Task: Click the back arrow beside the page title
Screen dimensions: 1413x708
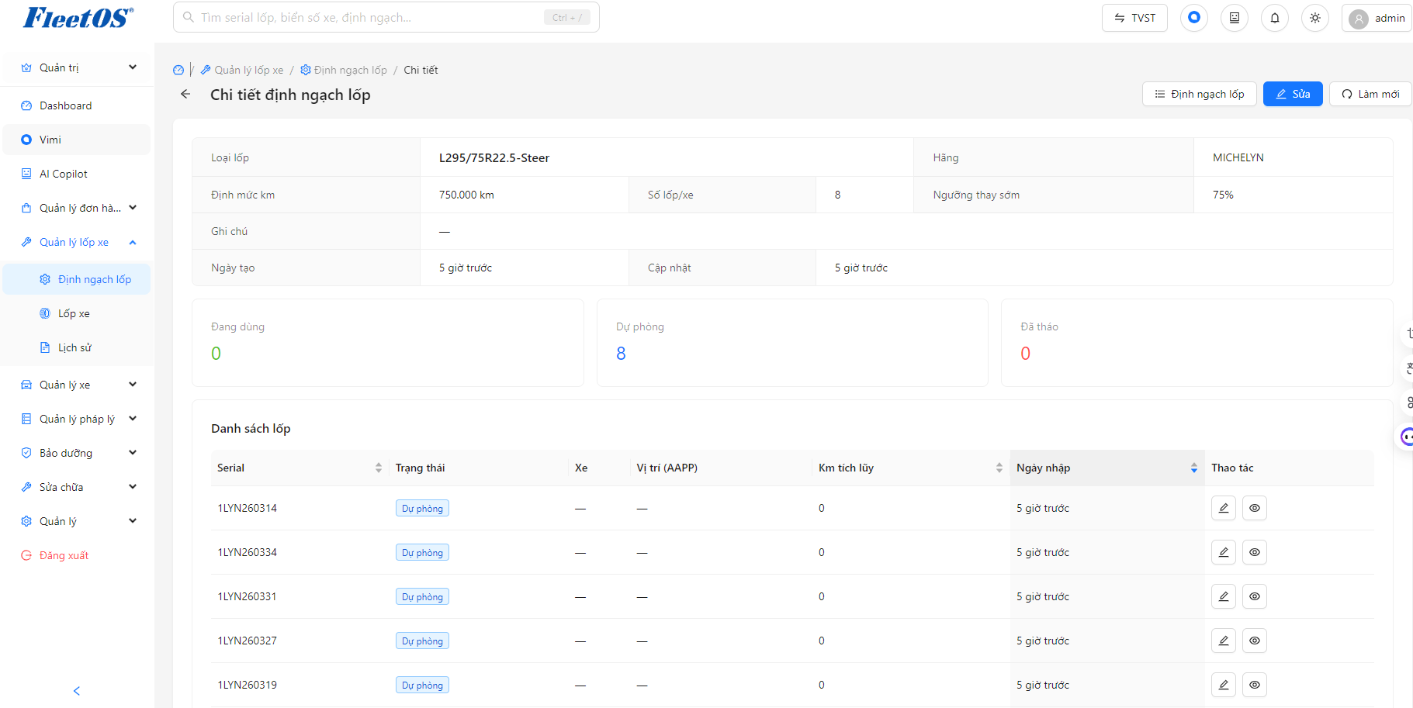Action: pos(185,94)
